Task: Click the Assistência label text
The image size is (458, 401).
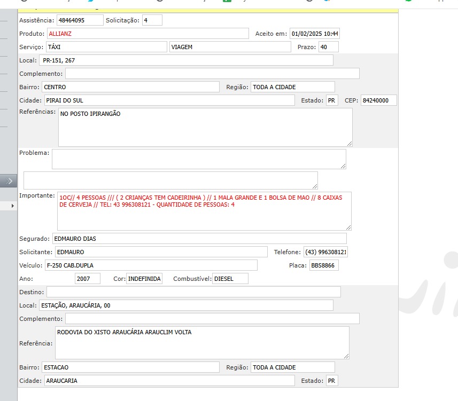Action: pyautogui.click(x=37, y=20)
